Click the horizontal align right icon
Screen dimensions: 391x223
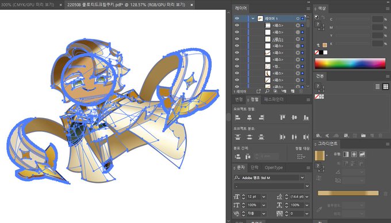click(261, 118)
